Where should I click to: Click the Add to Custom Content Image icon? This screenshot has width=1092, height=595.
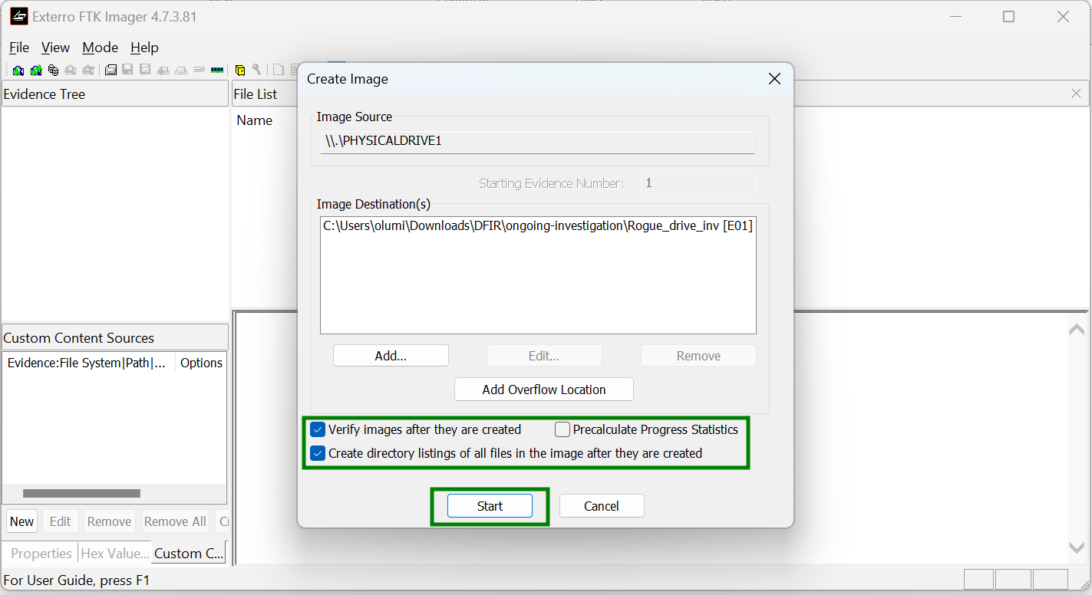(163, 71)
